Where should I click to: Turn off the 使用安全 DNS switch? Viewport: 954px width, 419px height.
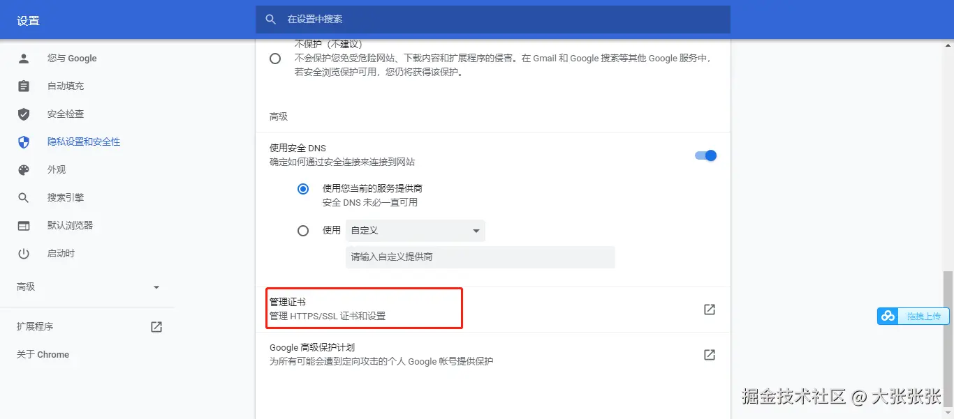pos(705,155)
